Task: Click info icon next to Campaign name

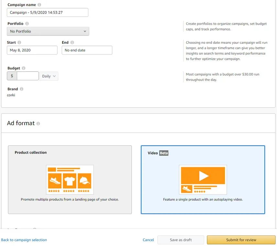Action: 39,5
